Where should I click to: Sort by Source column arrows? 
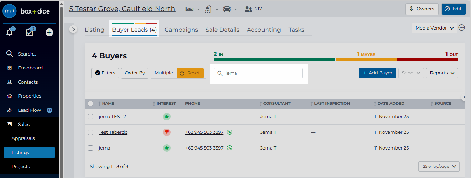click(x=432, y=104)
